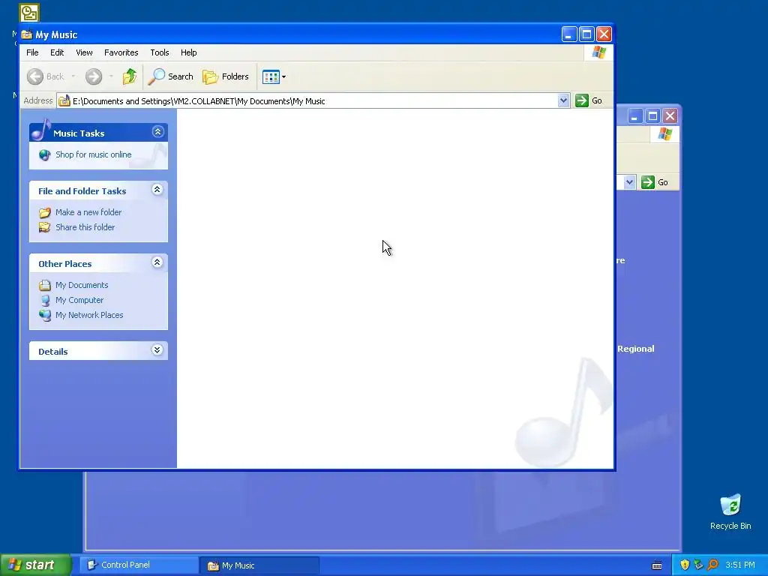768x576 pixels.
Task: Collapse the File and Folder Tasks panel
Action: [157, 190]
